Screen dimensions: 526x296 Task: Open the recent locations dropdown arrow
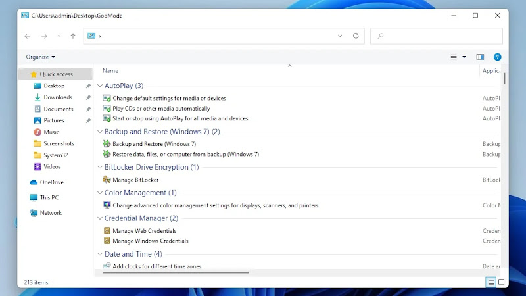coord(59,36)
